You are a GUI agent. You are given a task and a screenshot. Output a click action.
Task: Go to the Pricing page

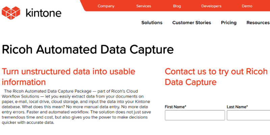pyautogui.click(x=229, y=23)
